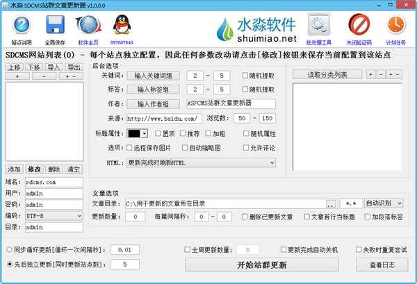417x284 pixels.
Task: Enable 允许评论 option
Action: (246, 148)
